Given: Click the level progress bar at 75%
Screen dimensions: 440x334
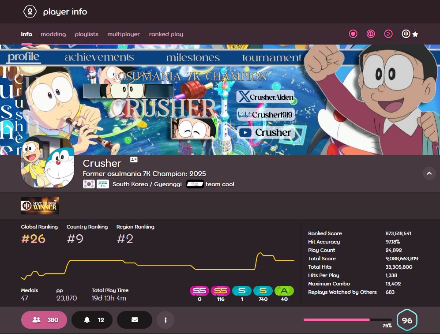Looking at the screenshot, I should click(x=347, y=320).
